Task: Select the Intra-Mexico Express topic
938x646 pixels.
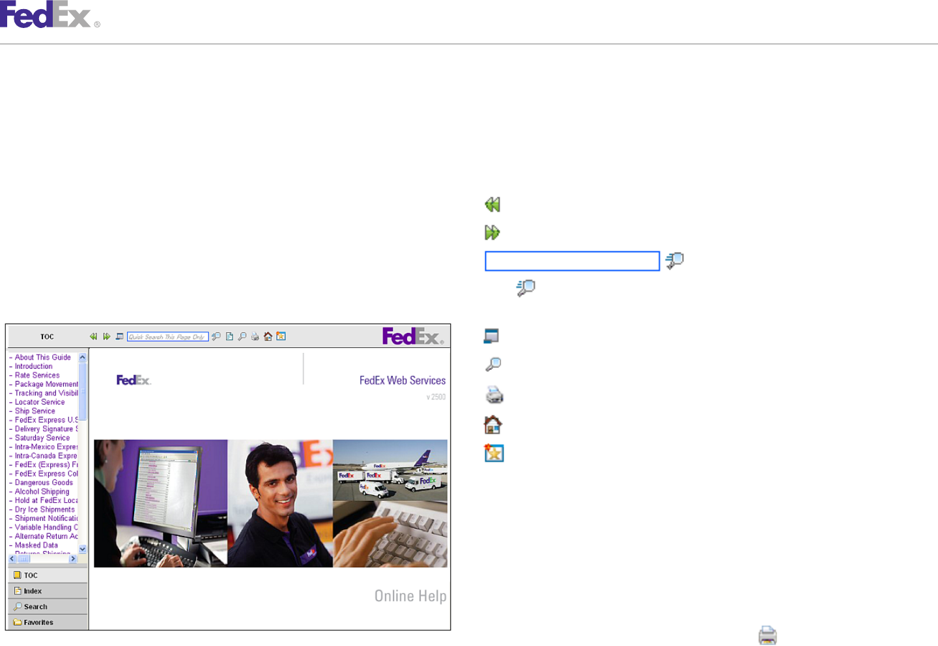Action: (x=46, y=447)
